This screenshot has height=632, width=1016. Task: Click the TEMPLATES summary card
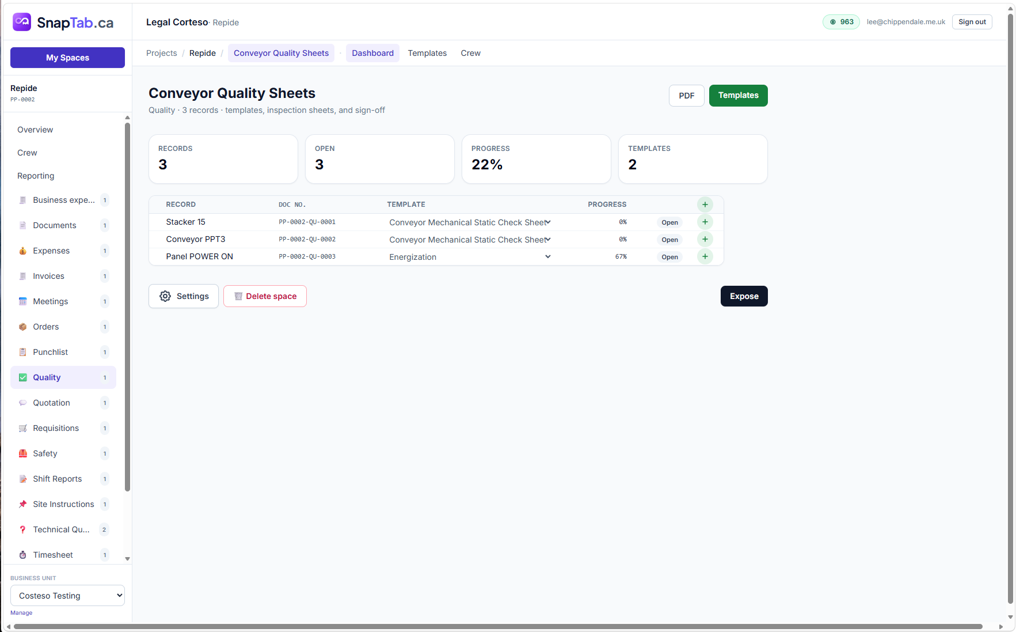point(693,159)
